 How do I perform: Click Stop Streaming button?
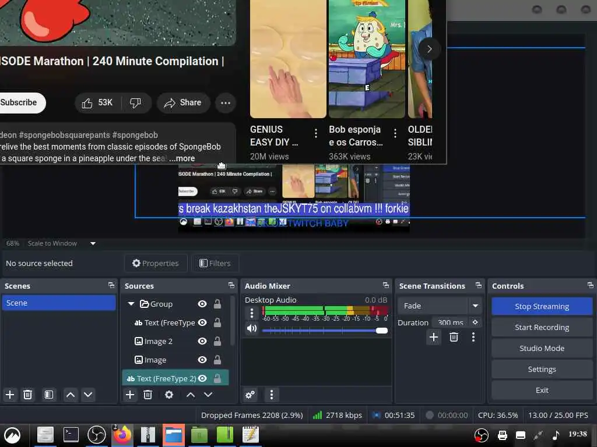tap(542, 306)
